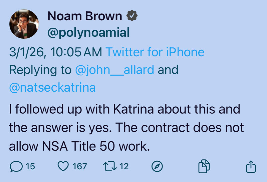
Task: Tap the reply speech bubble icon
Action: tap(17, 166)
